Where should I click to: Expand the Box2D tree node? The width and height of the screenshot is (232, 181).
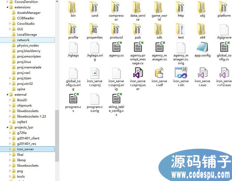point(10,100)
